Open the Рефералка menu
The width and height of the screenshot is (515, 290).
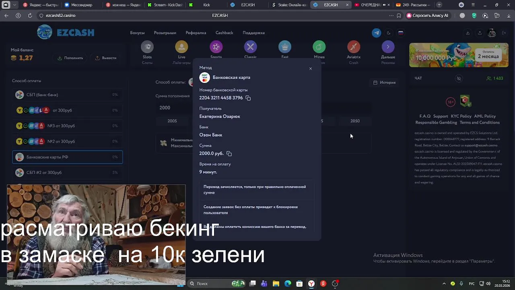(x=196, y=33)
